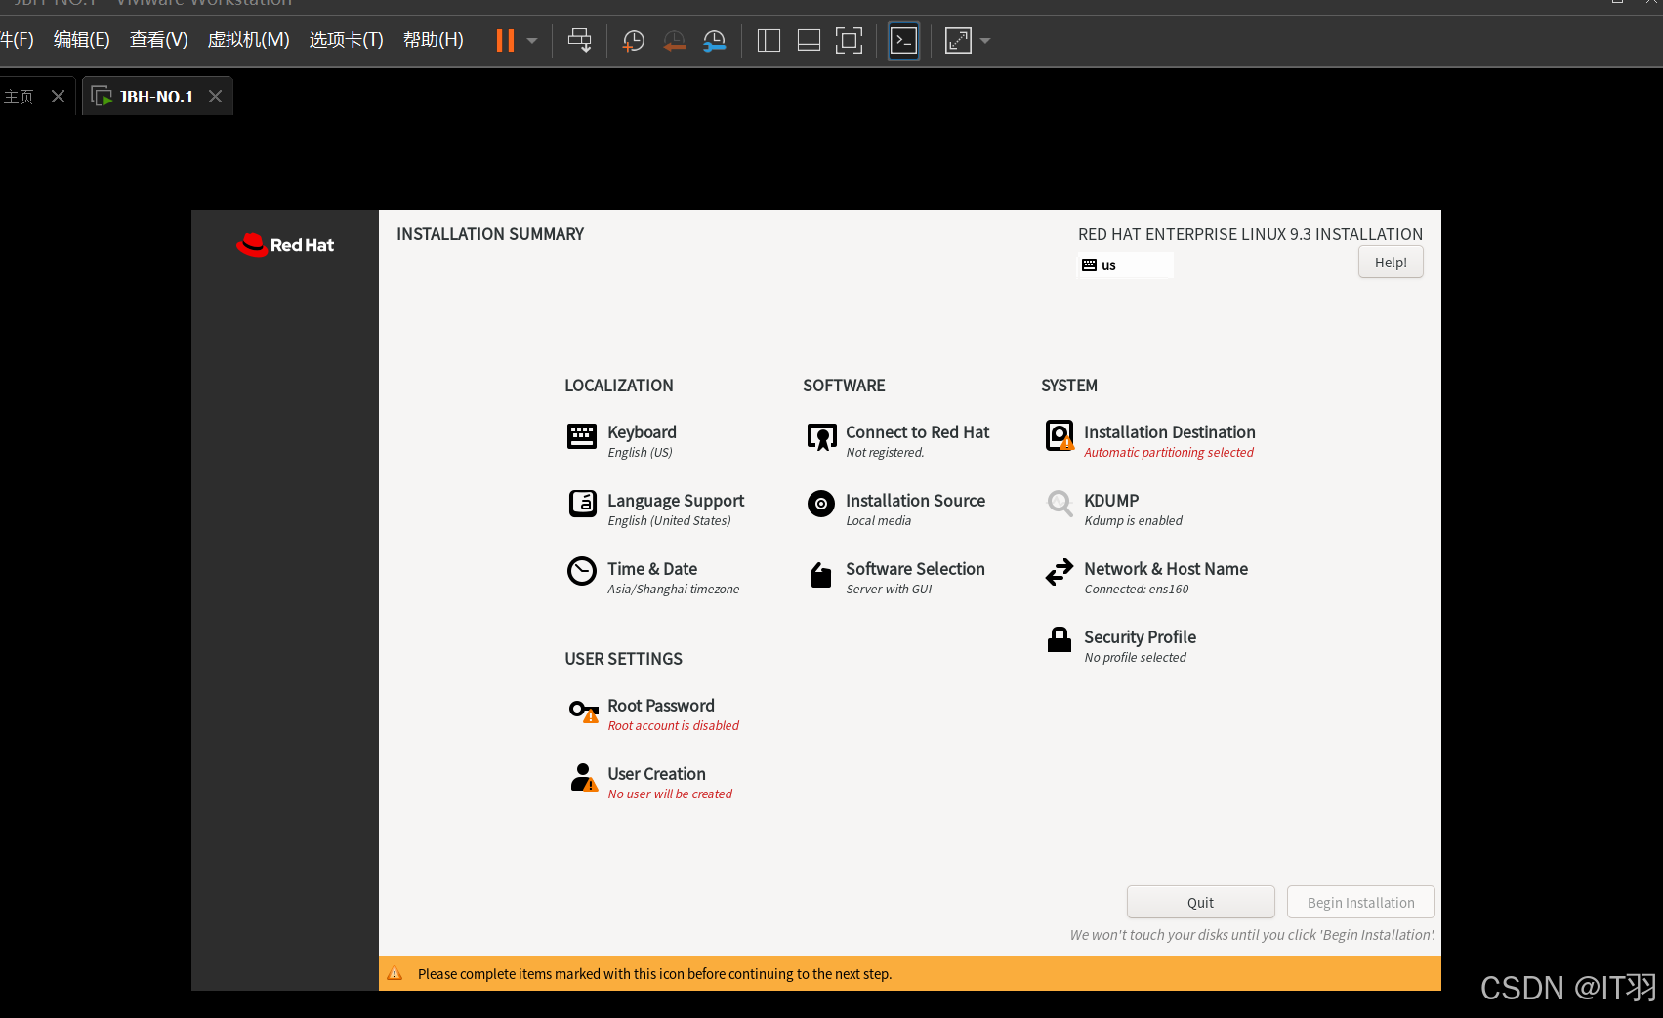Open Connect to Red Hat
The height and width of the screenshot is (1018, 1663).
point(917,432)
